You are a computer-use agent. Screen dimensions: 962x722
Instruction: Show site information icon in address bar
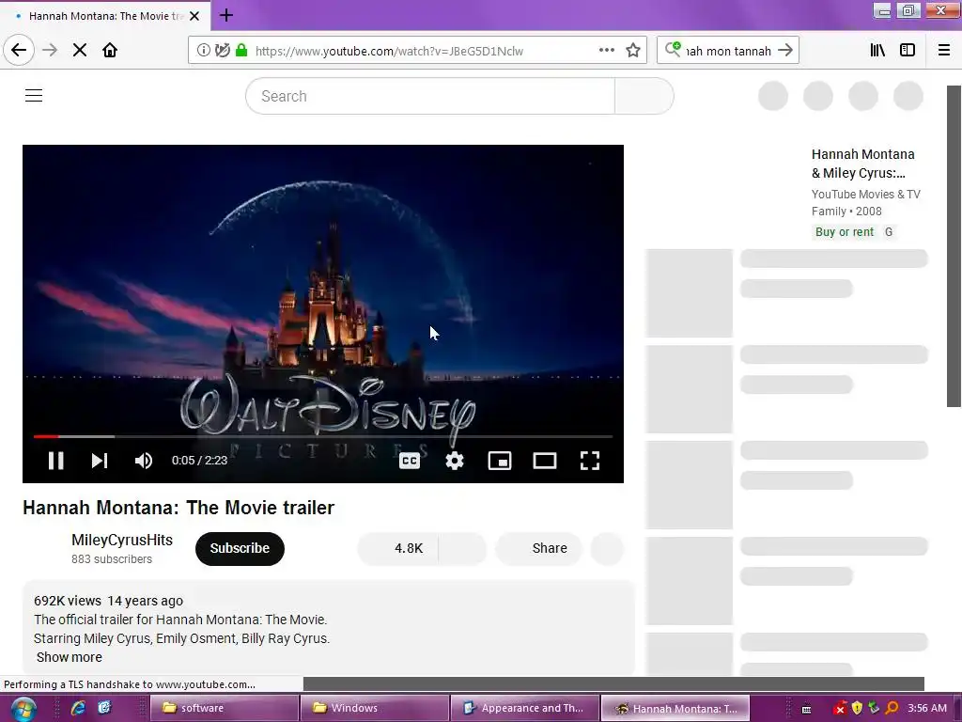pyautogui.click(x=203, y=51)
